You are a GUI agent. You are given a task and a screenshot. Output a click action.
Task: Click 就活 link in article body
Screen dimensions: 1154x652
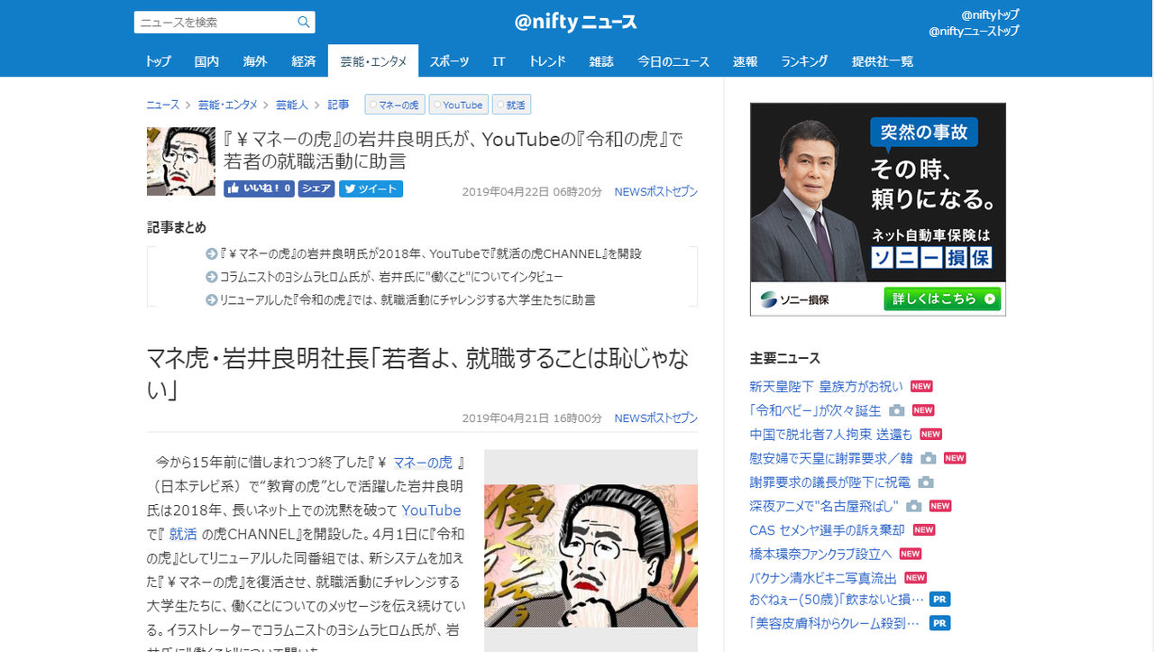[x=183, y=534]
